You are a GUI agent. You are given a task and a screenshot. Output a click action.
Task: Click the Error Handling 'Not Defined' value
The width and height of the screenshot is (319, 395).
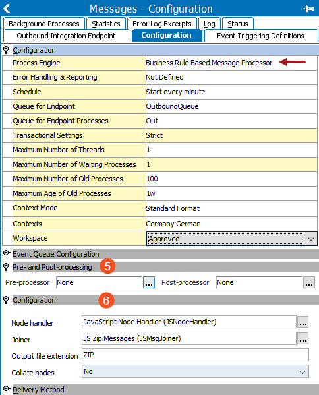[165, 77]
